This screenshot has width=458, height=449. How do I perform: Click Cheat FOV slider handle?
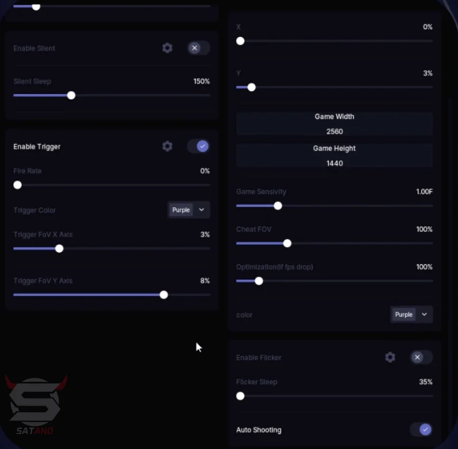(287, 243)
